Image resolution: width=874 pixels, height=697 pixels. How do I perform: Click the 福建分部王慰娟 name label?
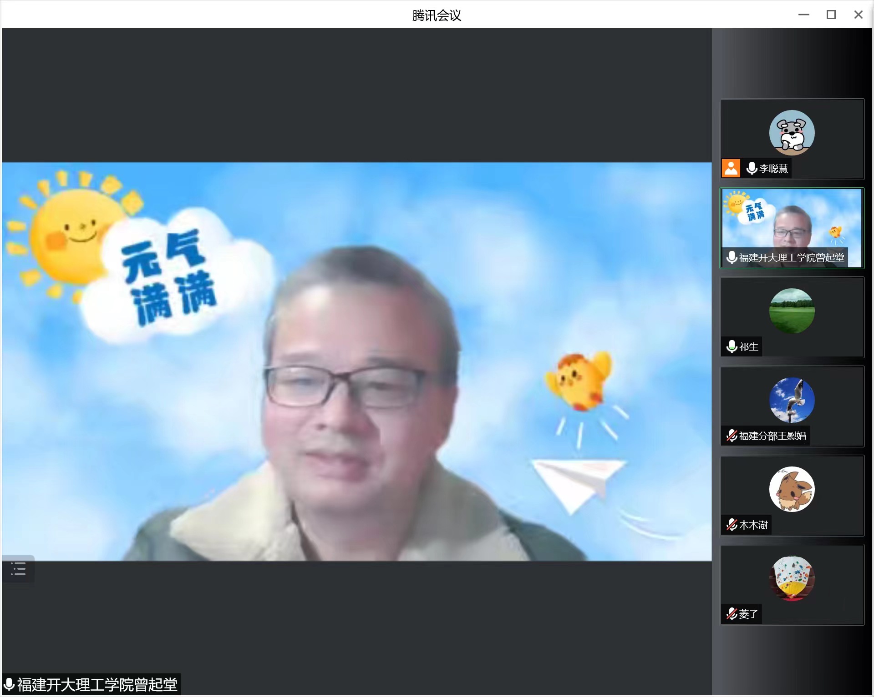[x=772, y=436]
